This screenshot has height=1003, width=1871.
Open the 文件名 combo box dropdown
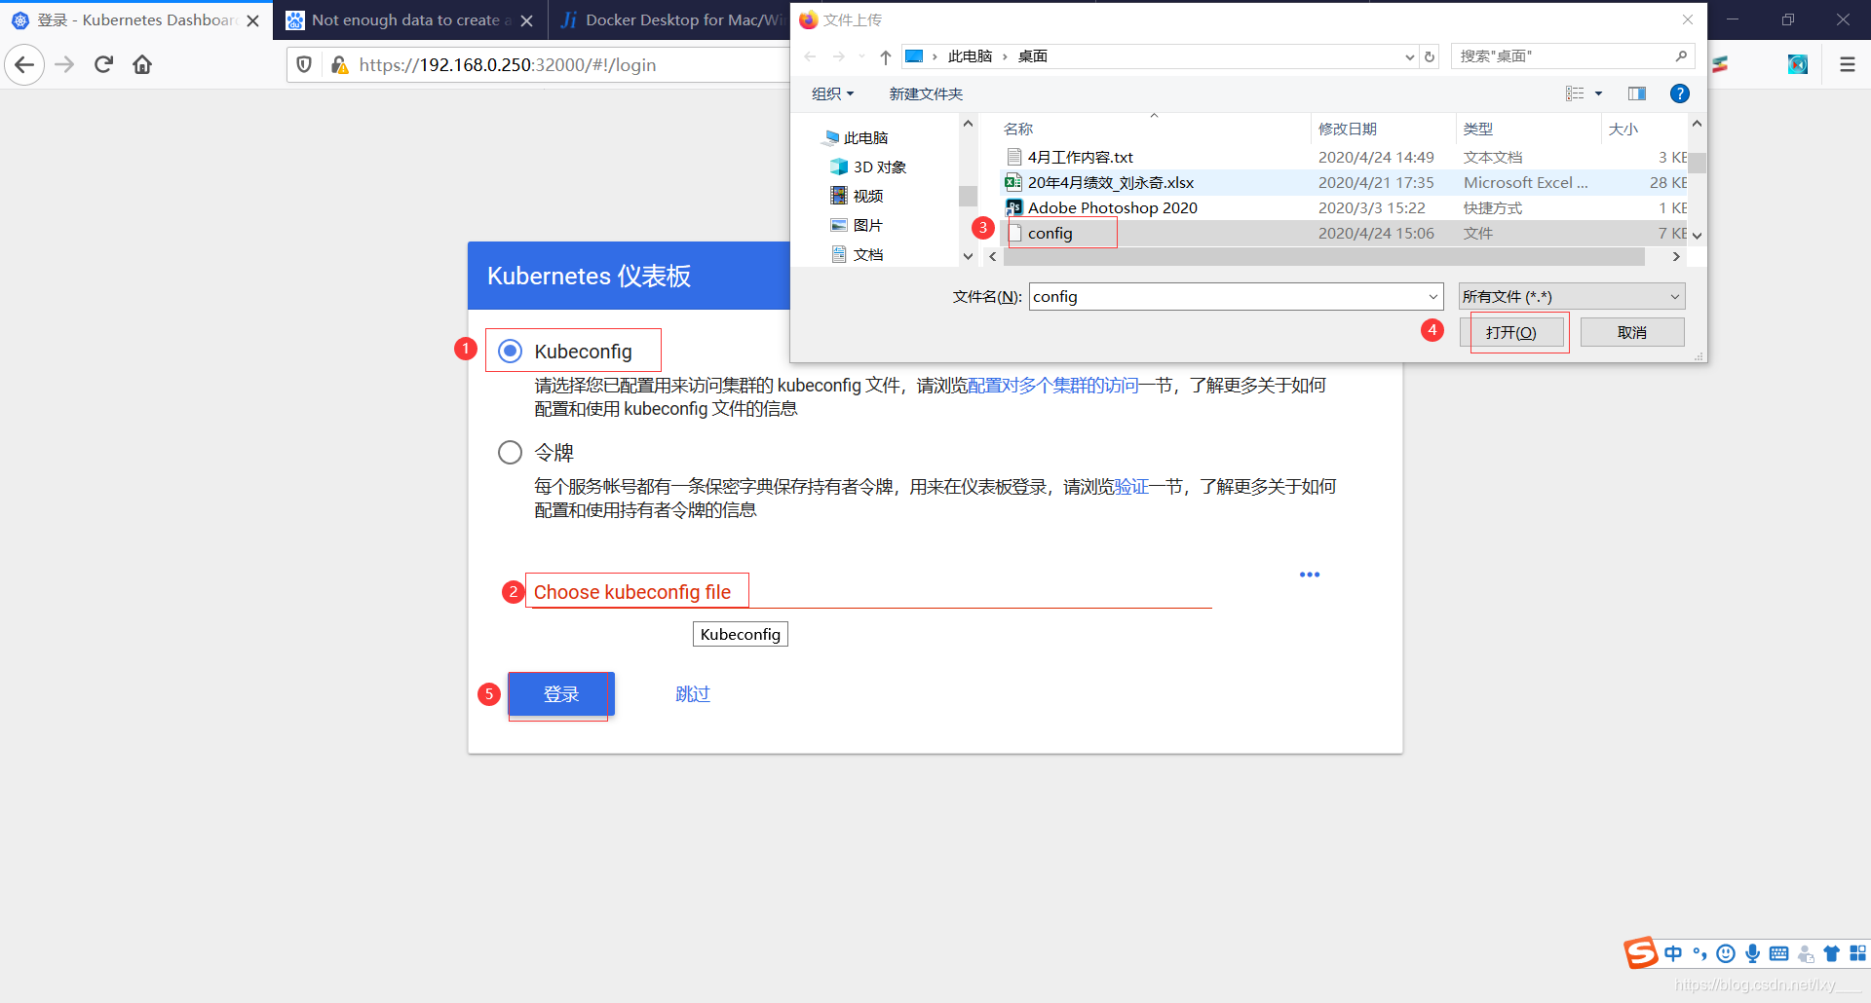click(x=1433, y=297)
